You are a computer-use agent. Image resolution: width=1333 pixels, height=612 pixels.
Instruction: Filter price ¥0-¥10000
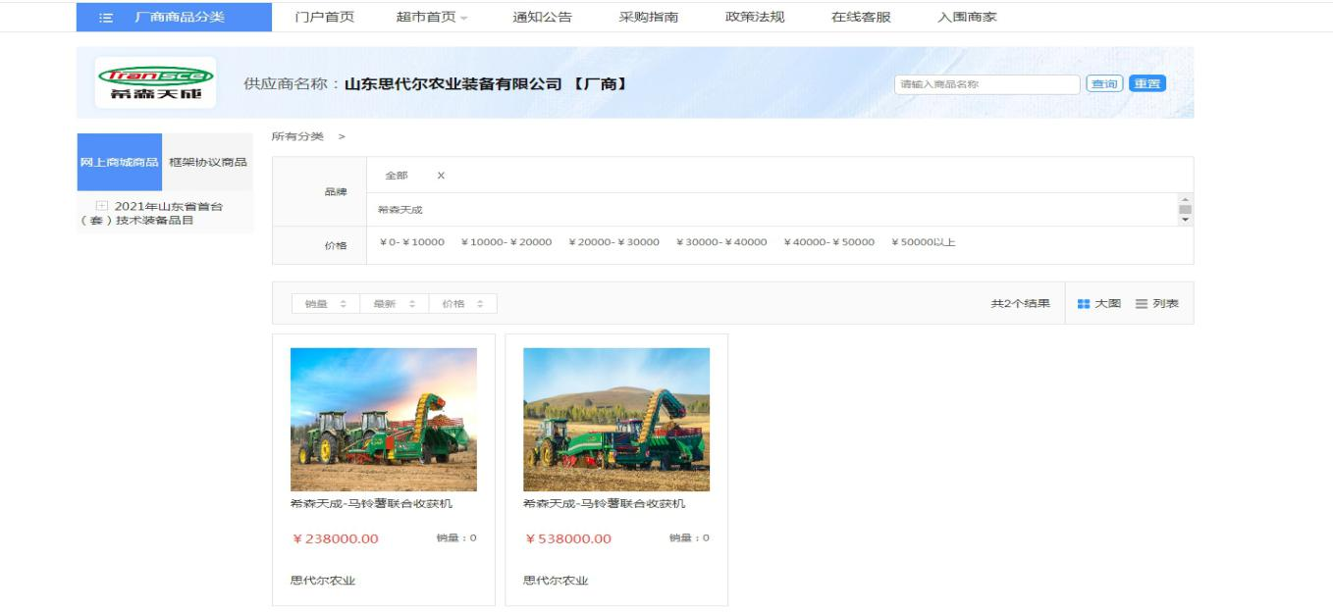[x=412, y=242]
